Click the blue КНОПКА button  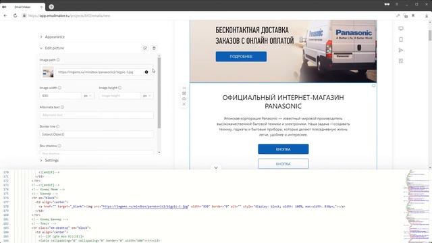[283, 149]
